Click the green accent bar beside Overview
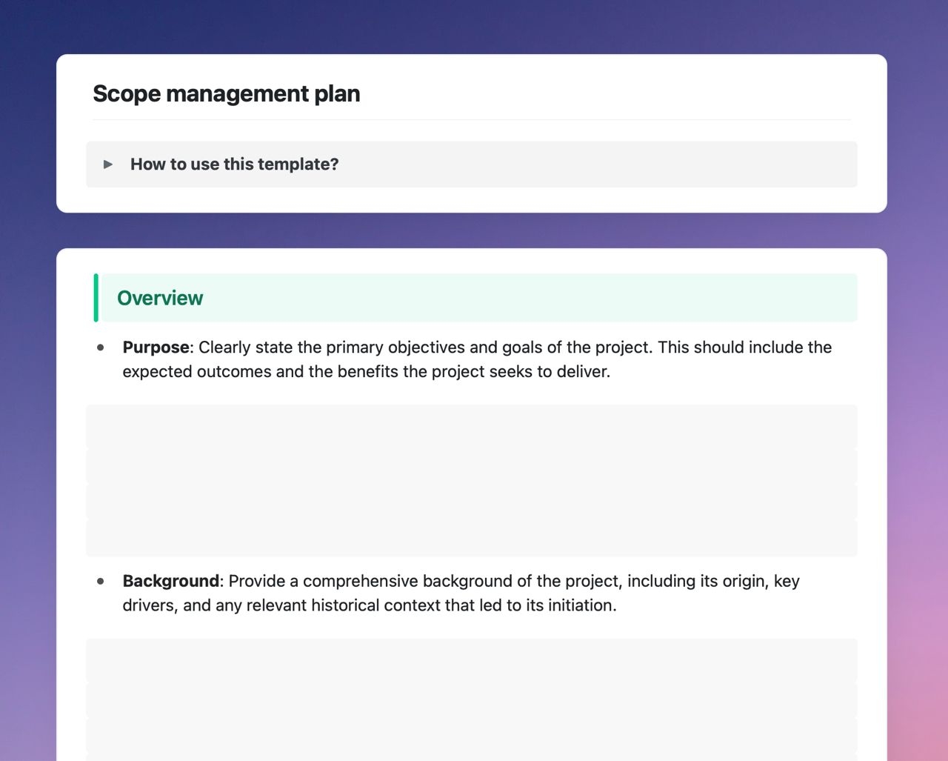948x761 pixels. 96,298
